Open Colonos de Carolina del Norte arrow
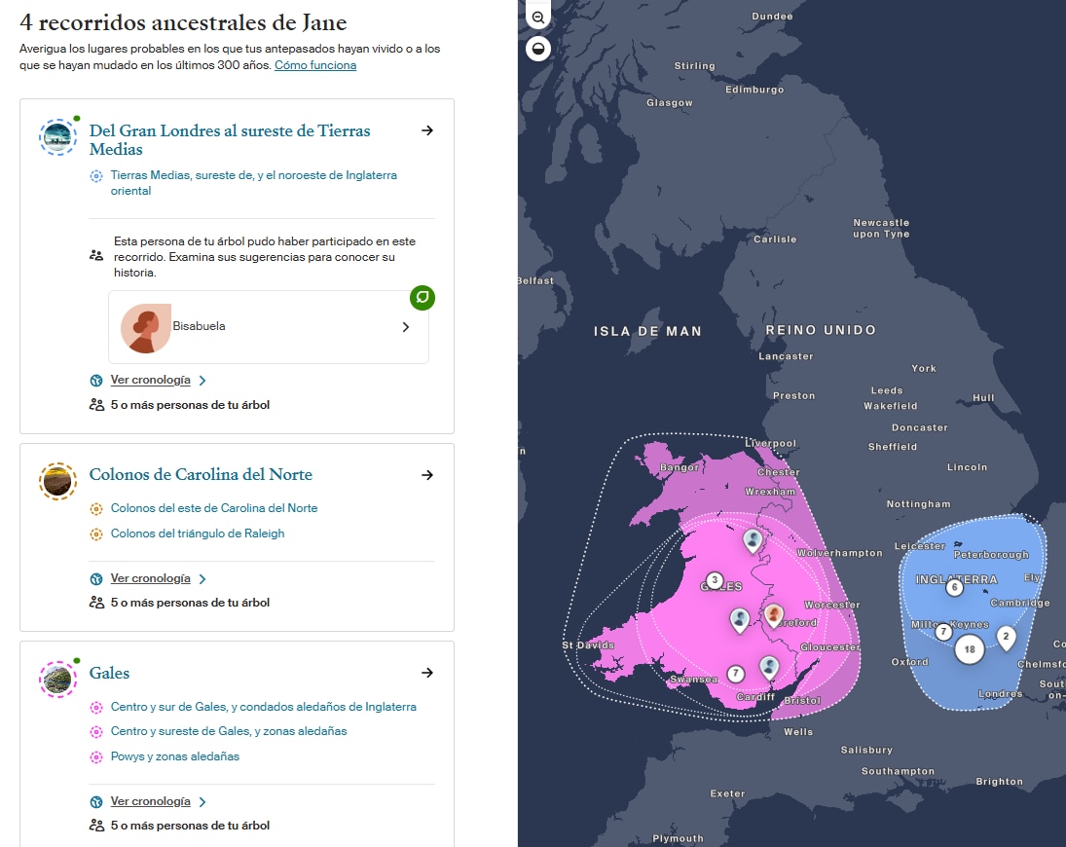This screenshot has height=847, width=1066. 427,475
